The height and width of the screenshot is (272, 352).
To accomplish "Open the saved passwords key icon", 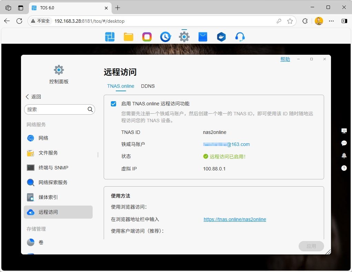I will pyautogui.click(x=279, y=21).
